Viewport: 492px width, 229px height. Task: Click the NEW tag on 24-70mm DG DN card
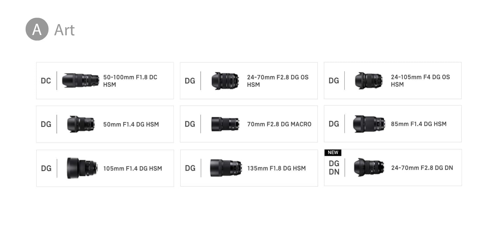333,152
